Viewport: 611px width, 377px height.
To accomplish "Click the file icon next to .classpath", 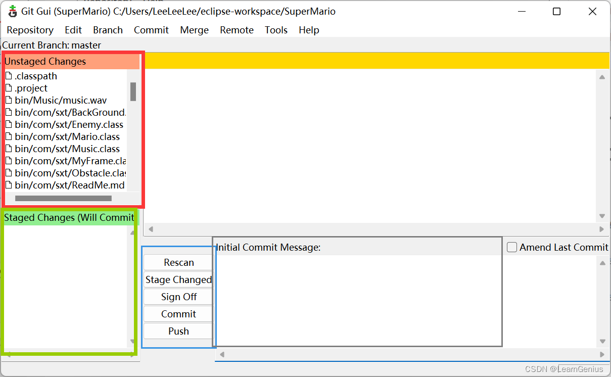I will pos(8,76).
